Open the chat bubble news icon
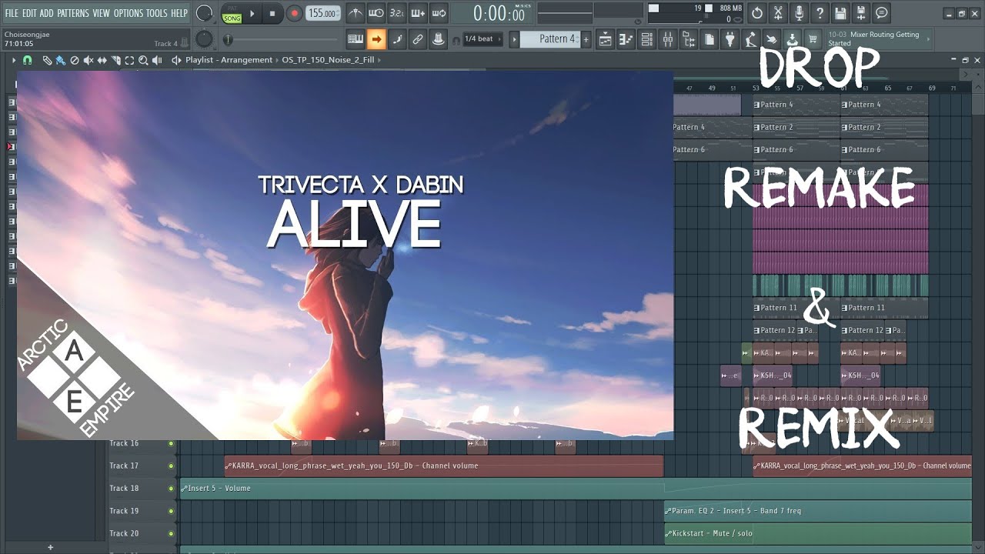This screenshot has height=554, width=985. [881, 13]
